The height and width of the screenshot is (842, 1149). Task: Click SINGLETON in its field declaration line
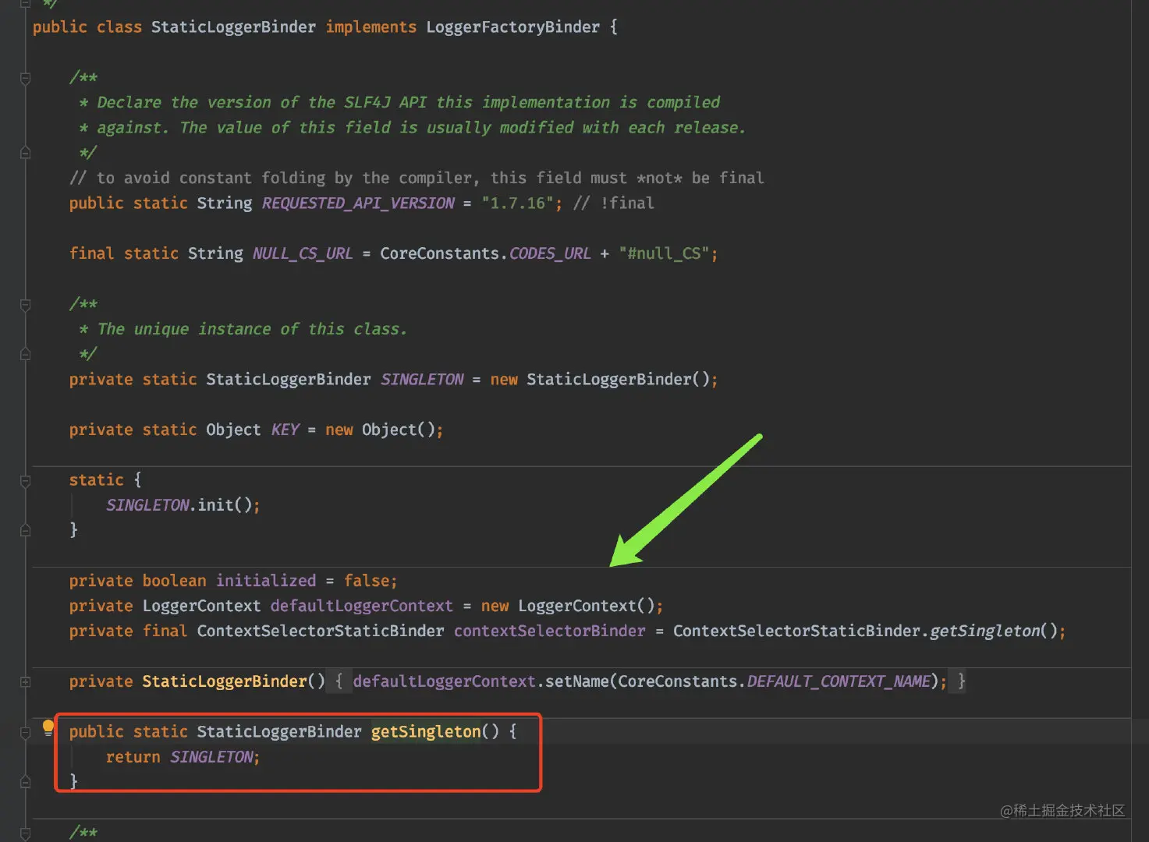422,380
